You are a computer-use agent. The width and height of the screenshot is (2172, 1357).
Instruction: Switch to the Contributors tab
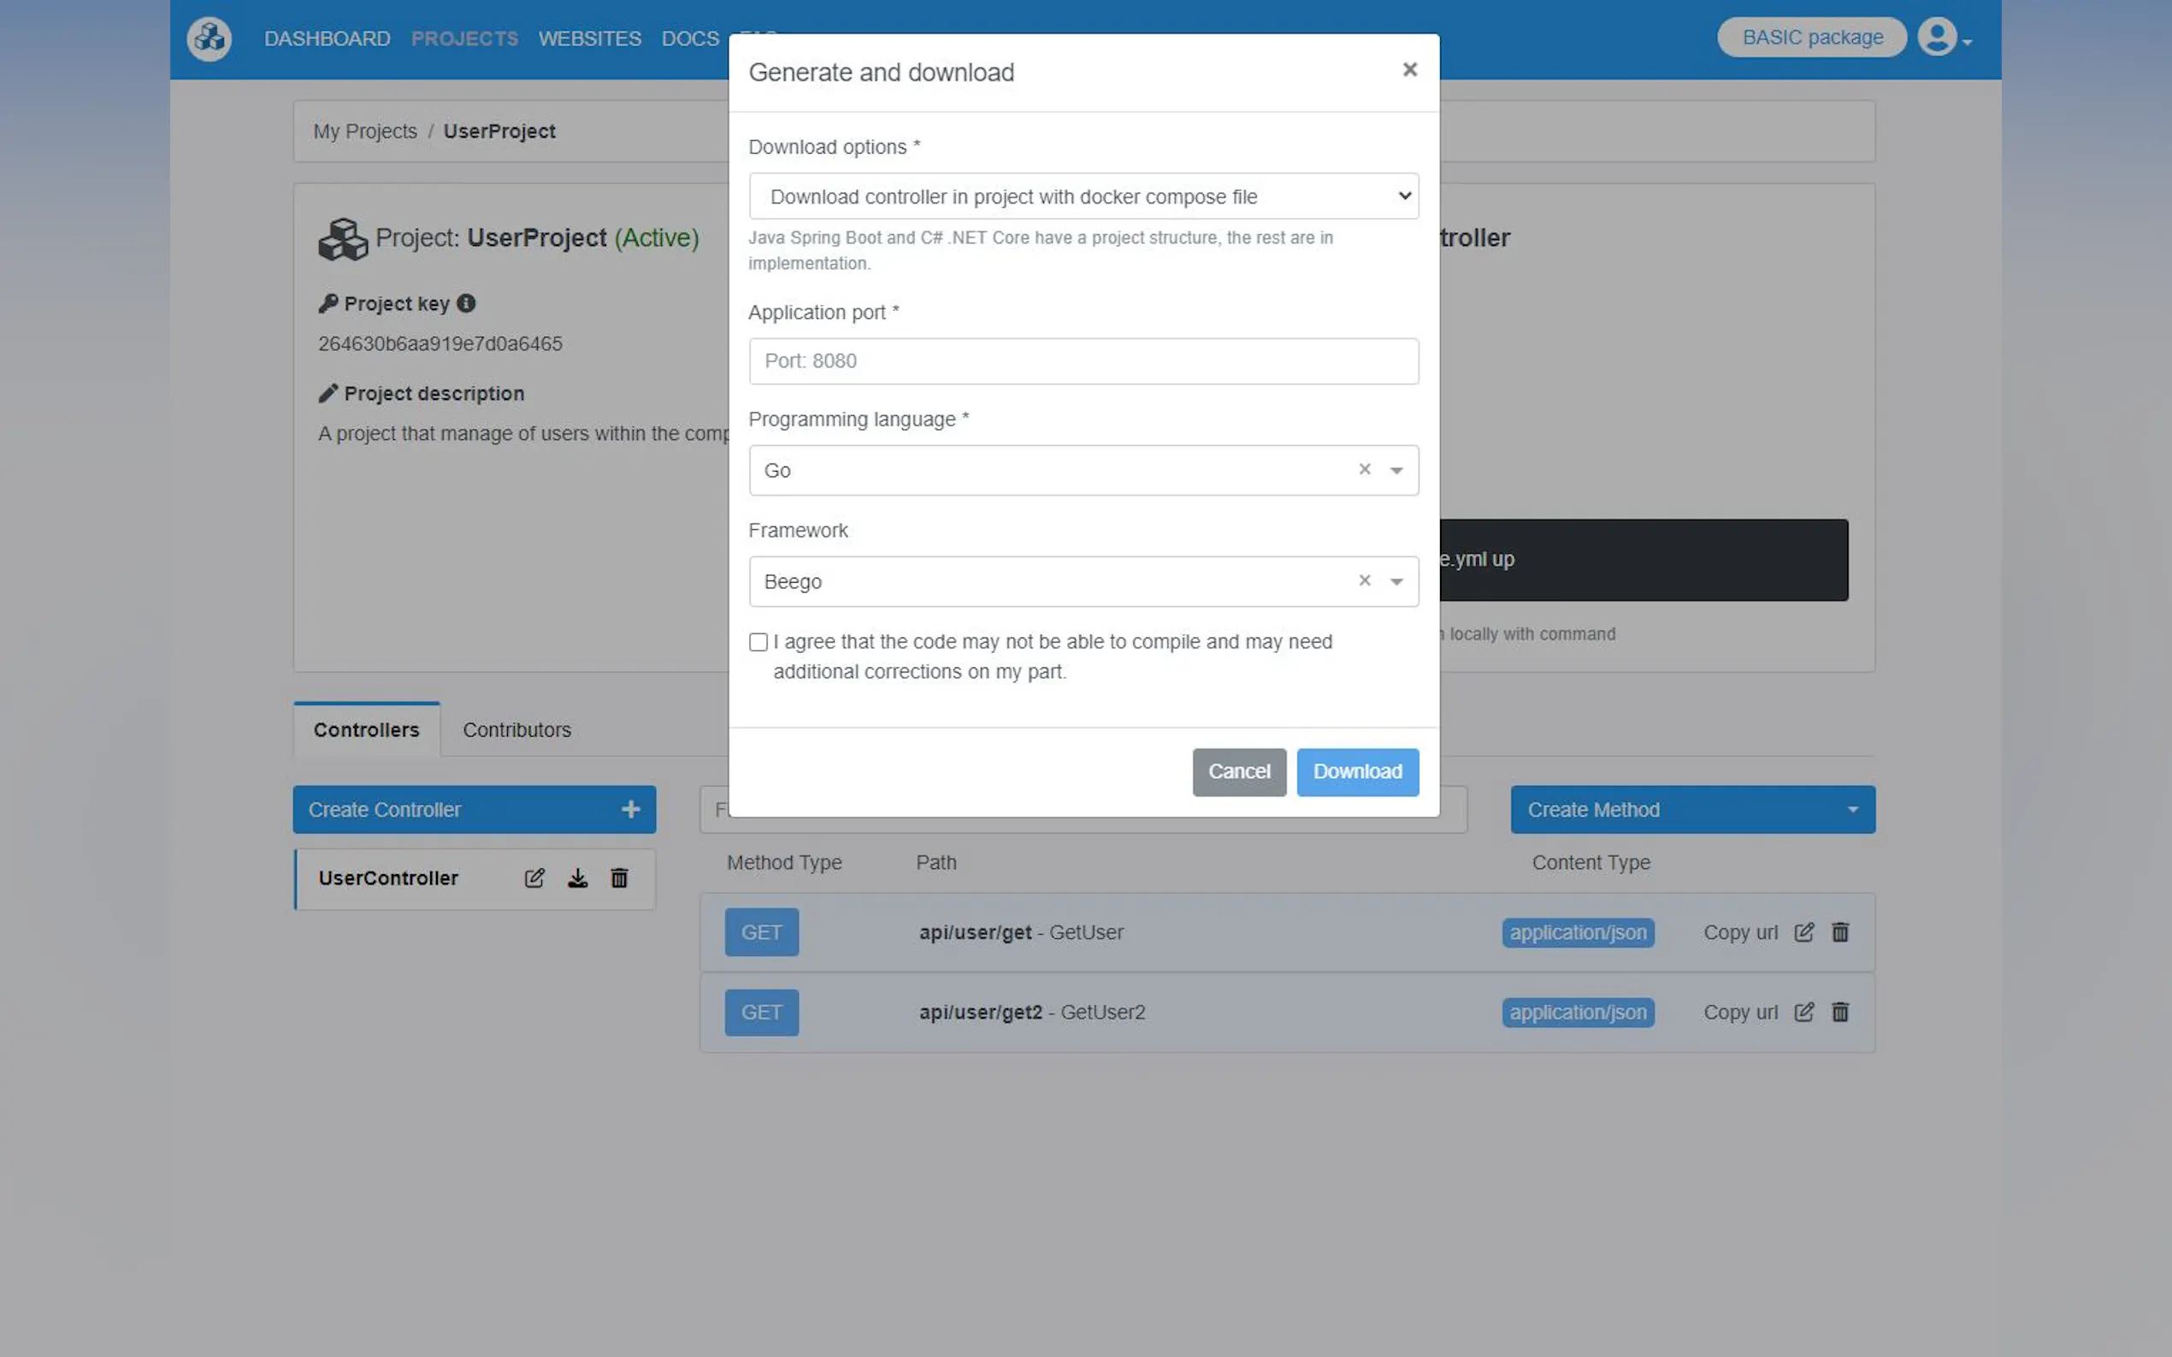pos(516,730)
